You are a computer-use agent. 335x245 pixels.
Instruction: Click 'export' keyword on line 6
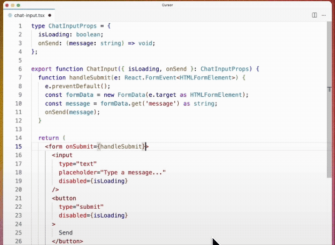[41, 69]
